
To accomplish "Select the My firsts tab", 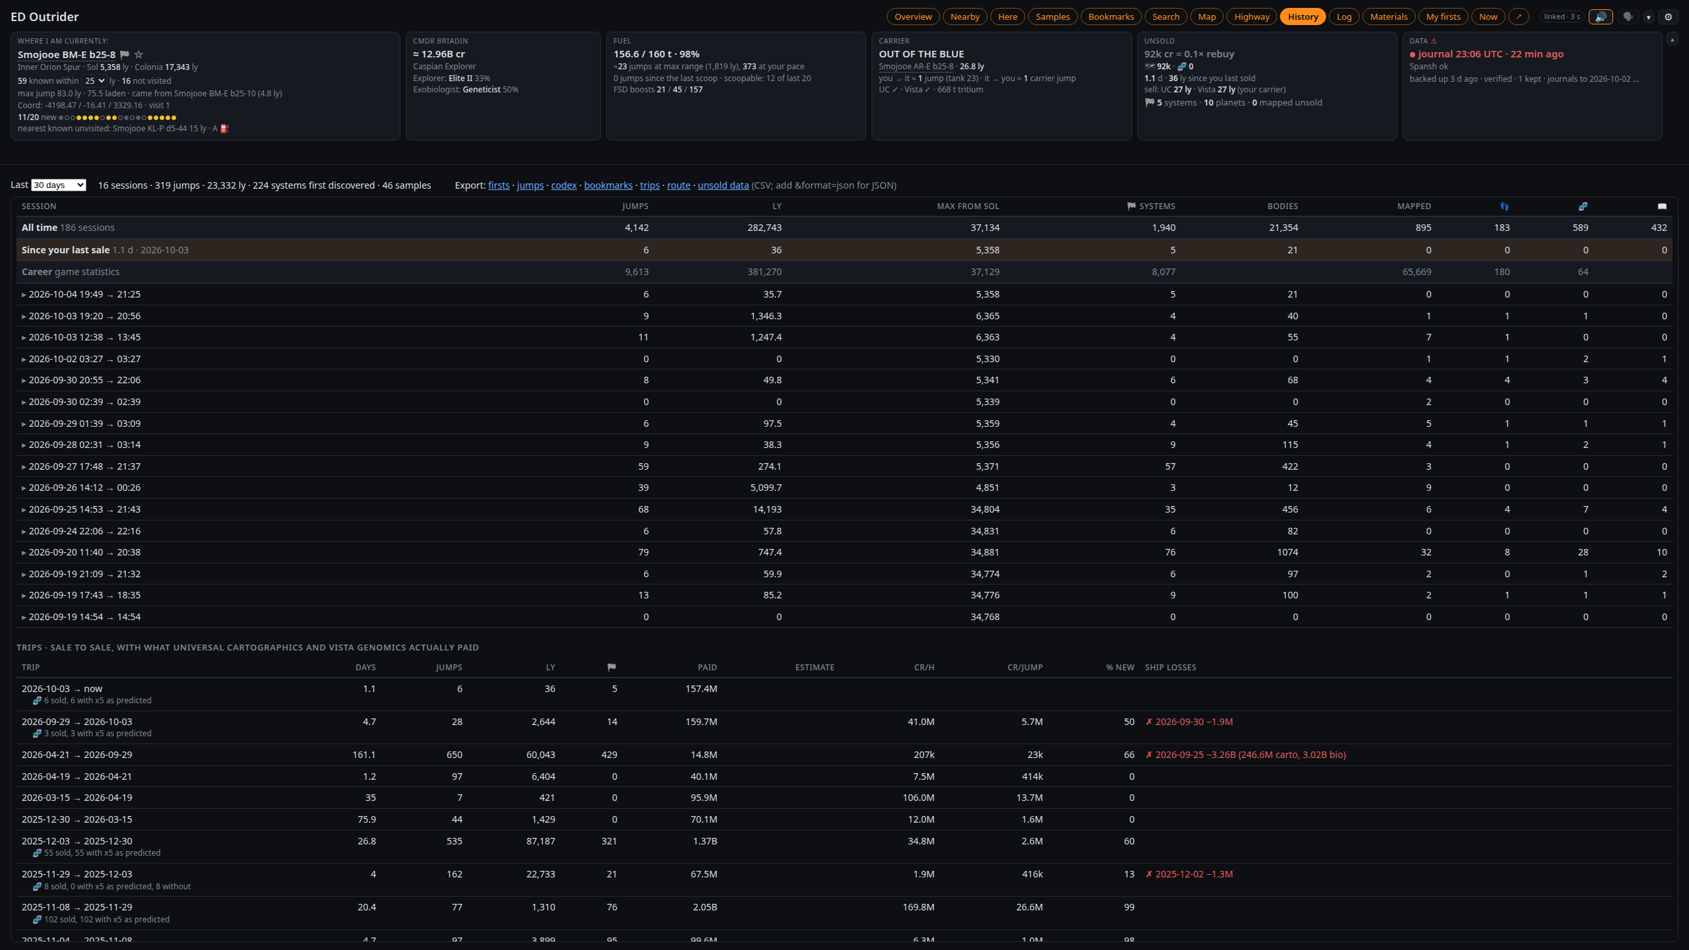I will [1443, 16].
